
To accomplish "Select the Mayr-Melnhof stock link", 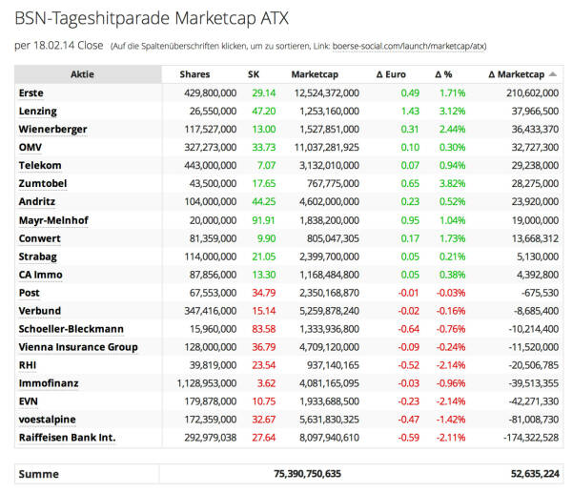I will click(52, 220).
